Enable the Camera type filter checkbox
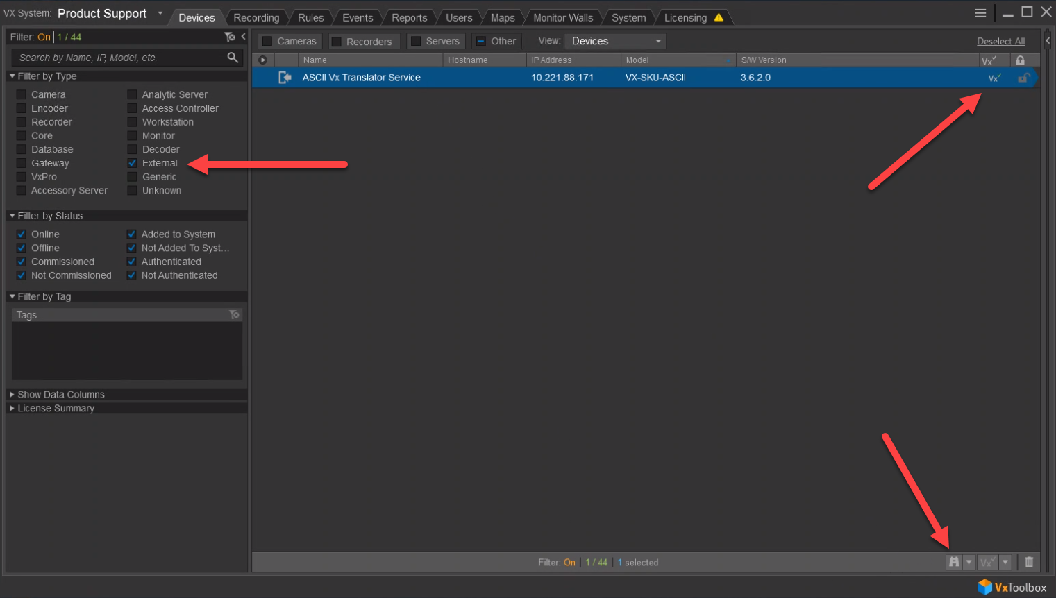 pyautogui.click(x=22, y=94)
